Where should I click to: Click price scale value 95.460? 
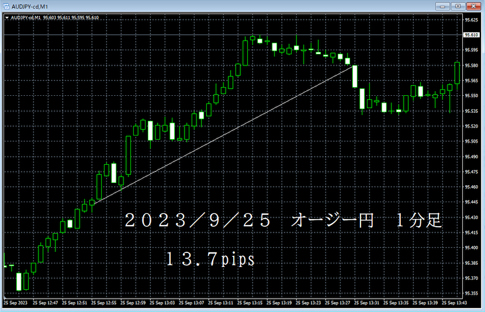tap(472, 187)
